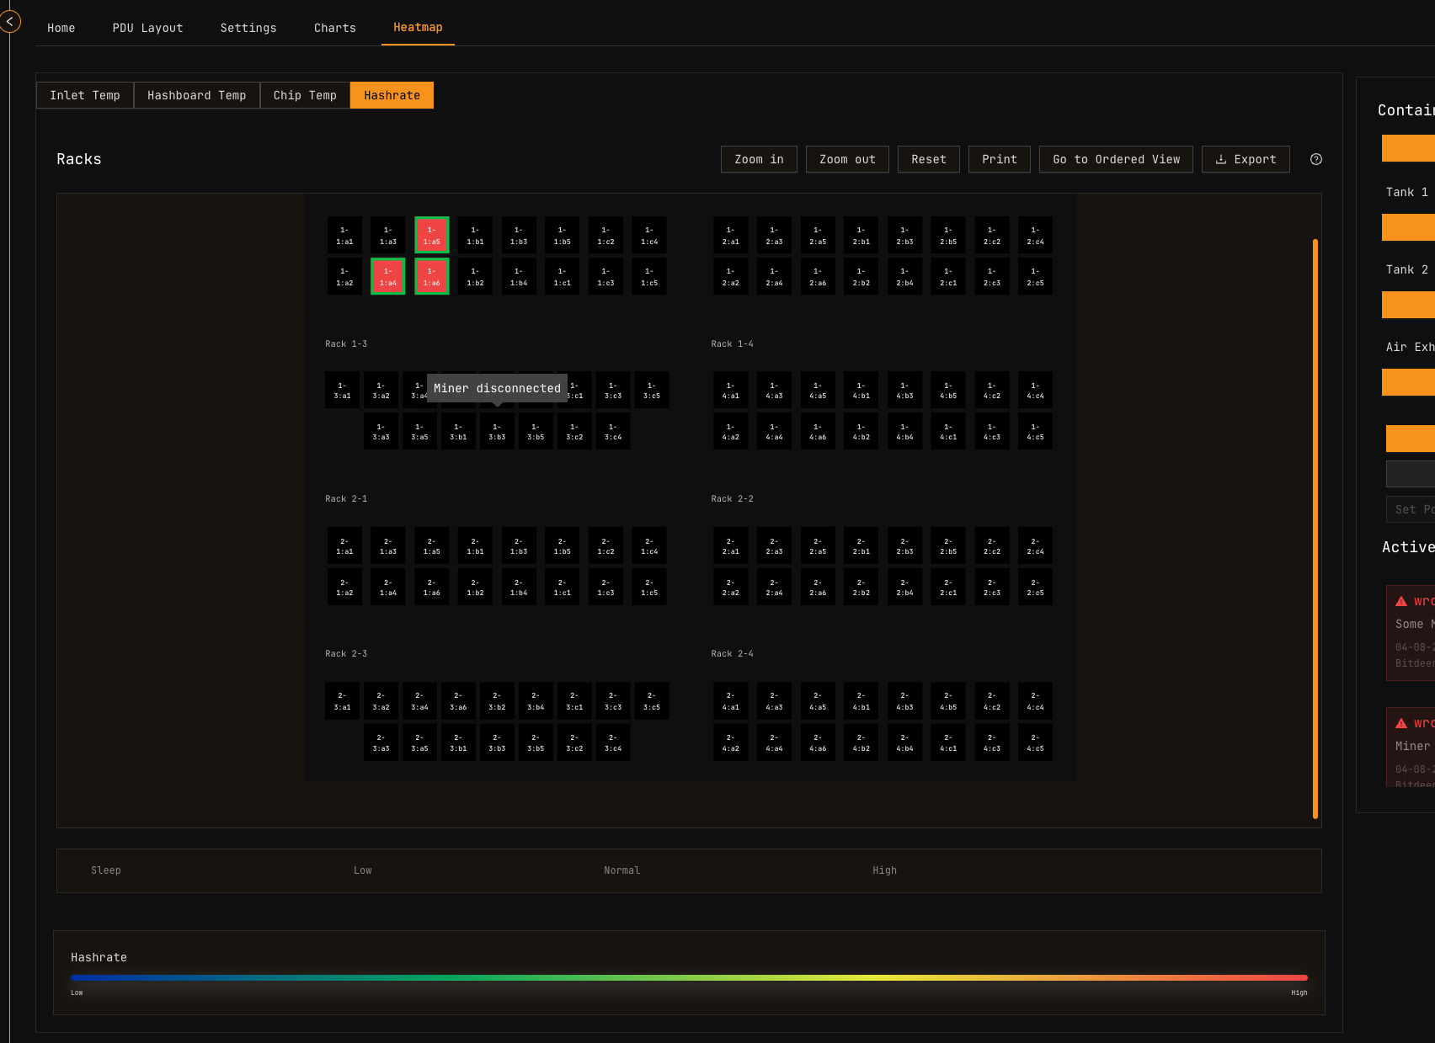
Task: Click the Zoom out button
Action: point(847,159)
